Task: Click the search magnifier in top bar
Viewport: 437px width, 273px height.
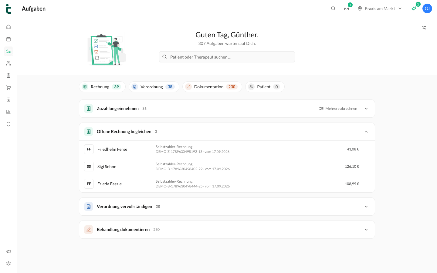Action: pos(333,8)
